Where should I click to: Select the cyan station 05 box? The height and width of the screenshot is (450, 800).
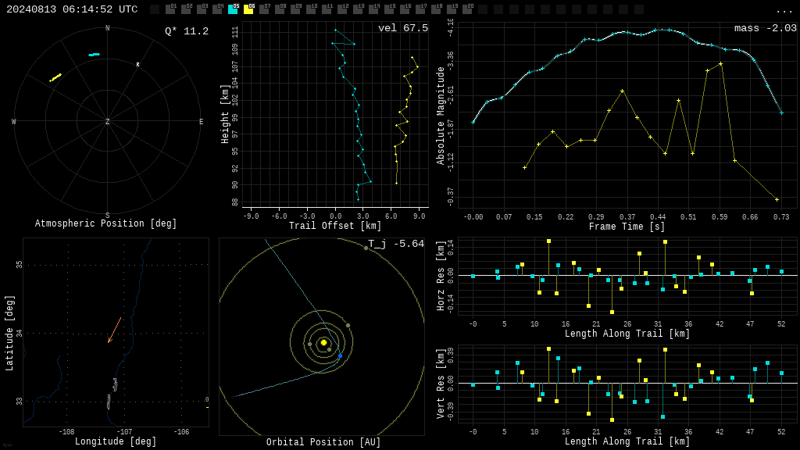(x=233, y=9)
